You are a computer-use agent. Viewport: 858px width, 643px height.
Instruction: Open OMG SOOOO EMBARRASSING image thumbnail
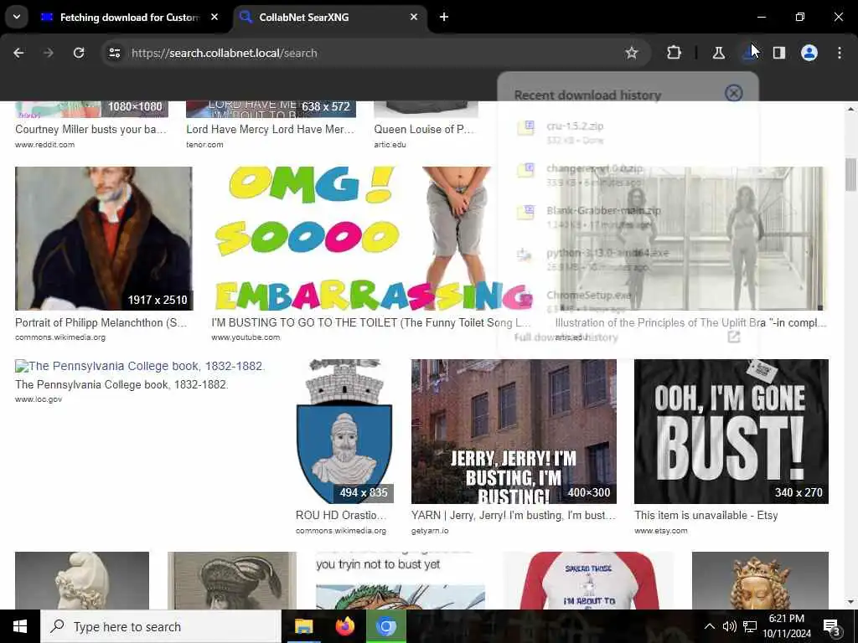pyautogui.click(x=372, y=239)
